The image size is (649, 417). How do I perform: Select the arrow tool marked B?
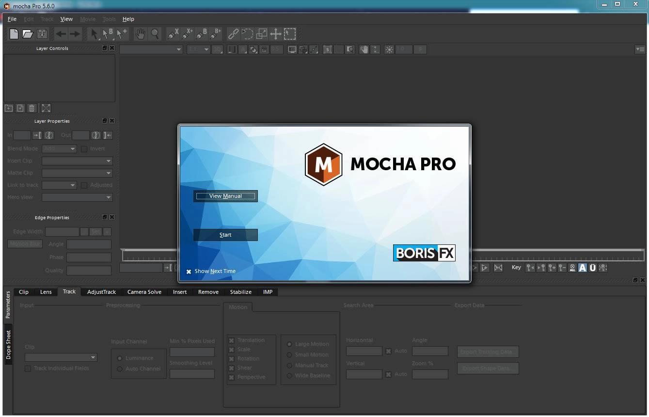pyautogui.click(x=108, y=34)
